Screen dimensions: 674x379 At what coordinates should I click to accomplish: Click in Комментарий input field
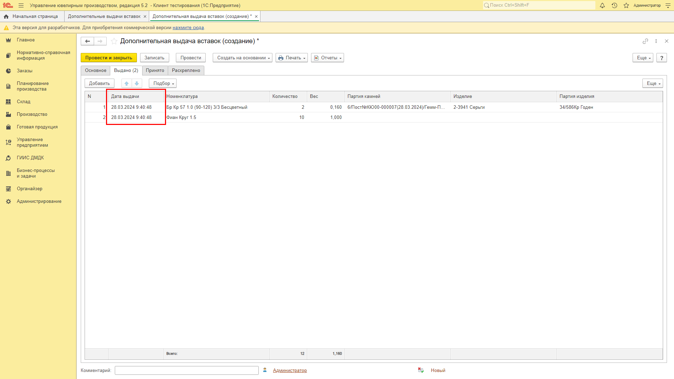186,370
